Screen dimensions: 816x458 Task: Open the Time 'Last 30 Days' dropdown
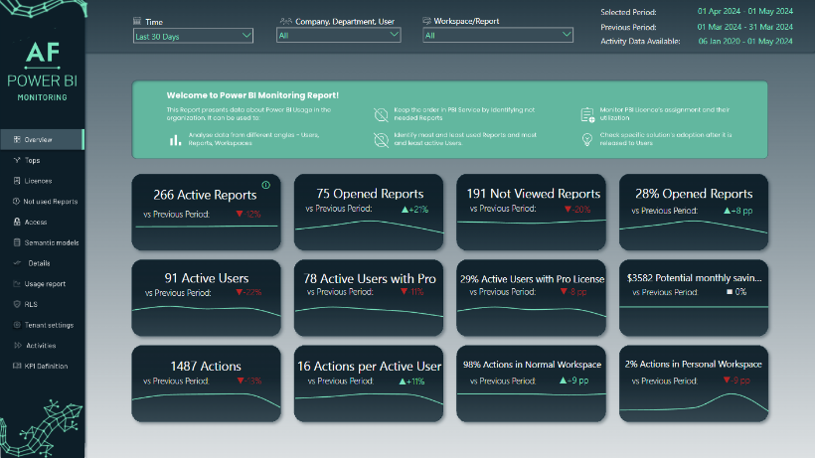coord(193,36)
